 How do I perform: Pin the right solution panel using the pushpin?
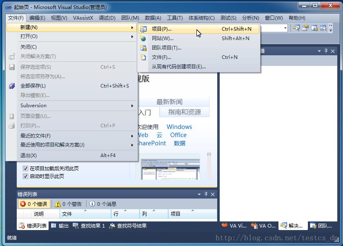[x=326, y=51]
